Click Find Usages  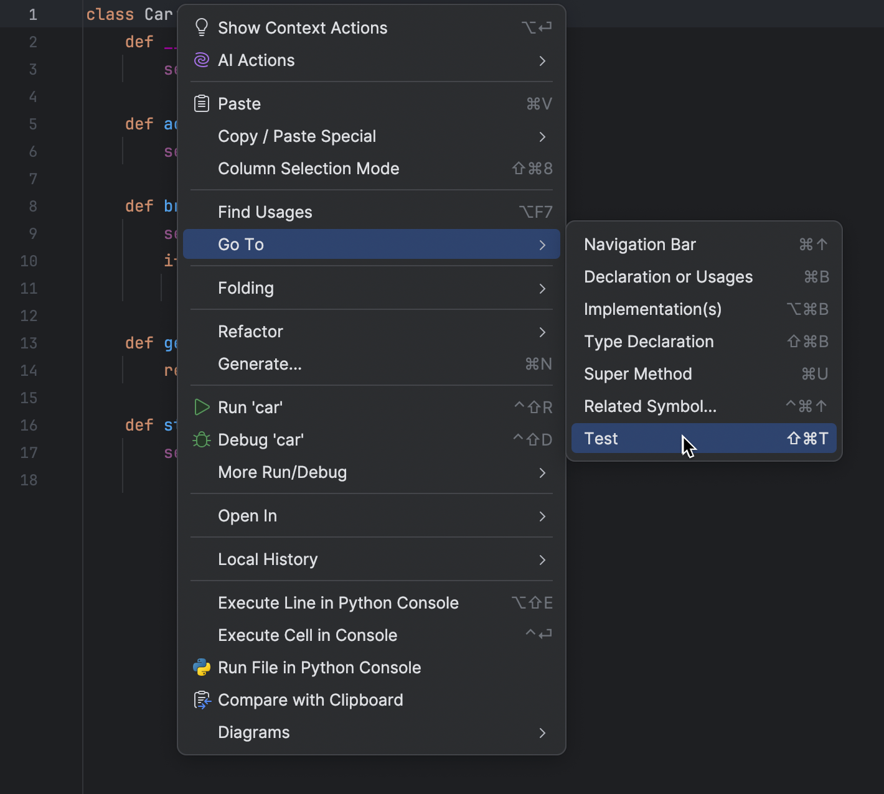(265, 212)
